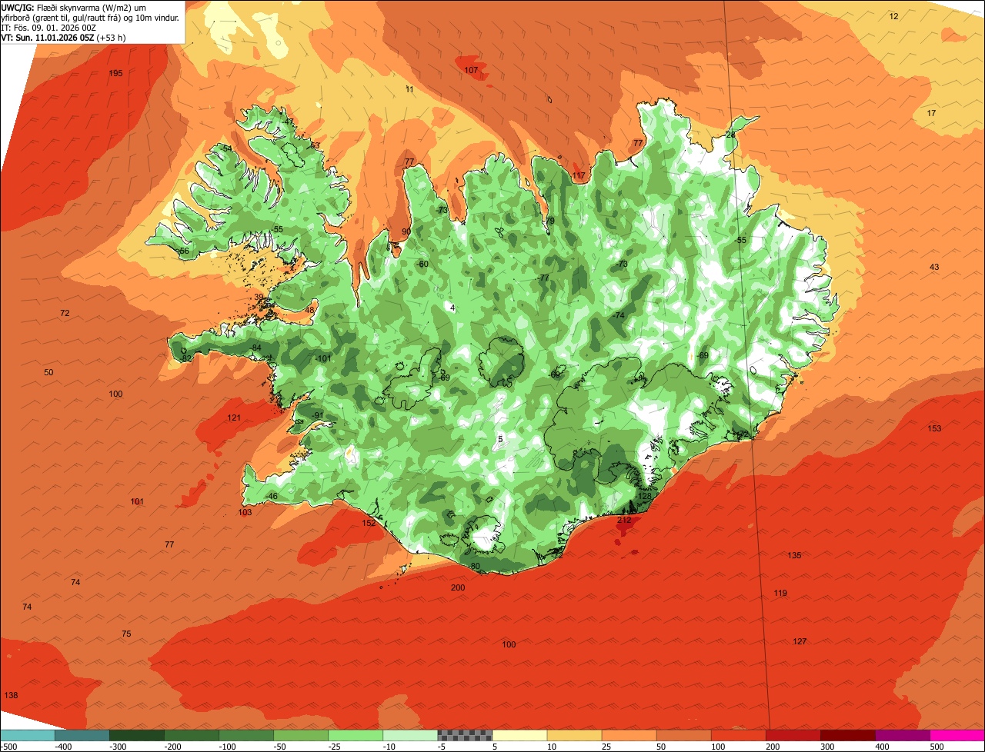Select legend swatch between -100 and -50
The height and width of the screenshot is (752, 985).
tap(246, 735)
